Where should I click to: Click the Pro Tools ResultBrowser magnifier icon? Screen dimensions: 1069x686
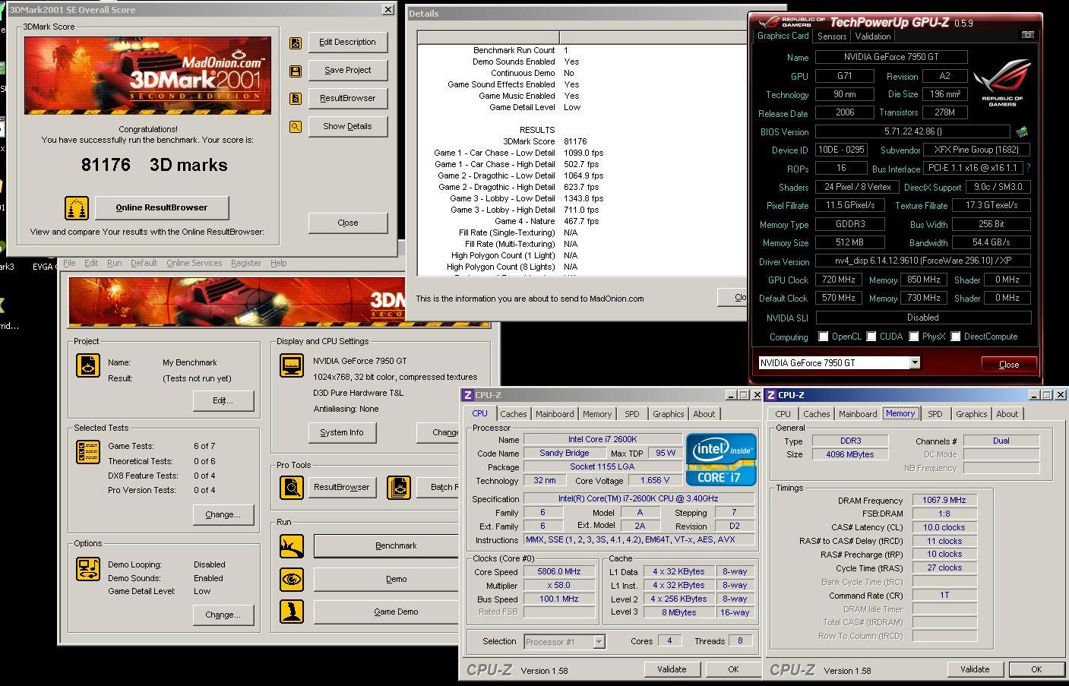(292, 487)
